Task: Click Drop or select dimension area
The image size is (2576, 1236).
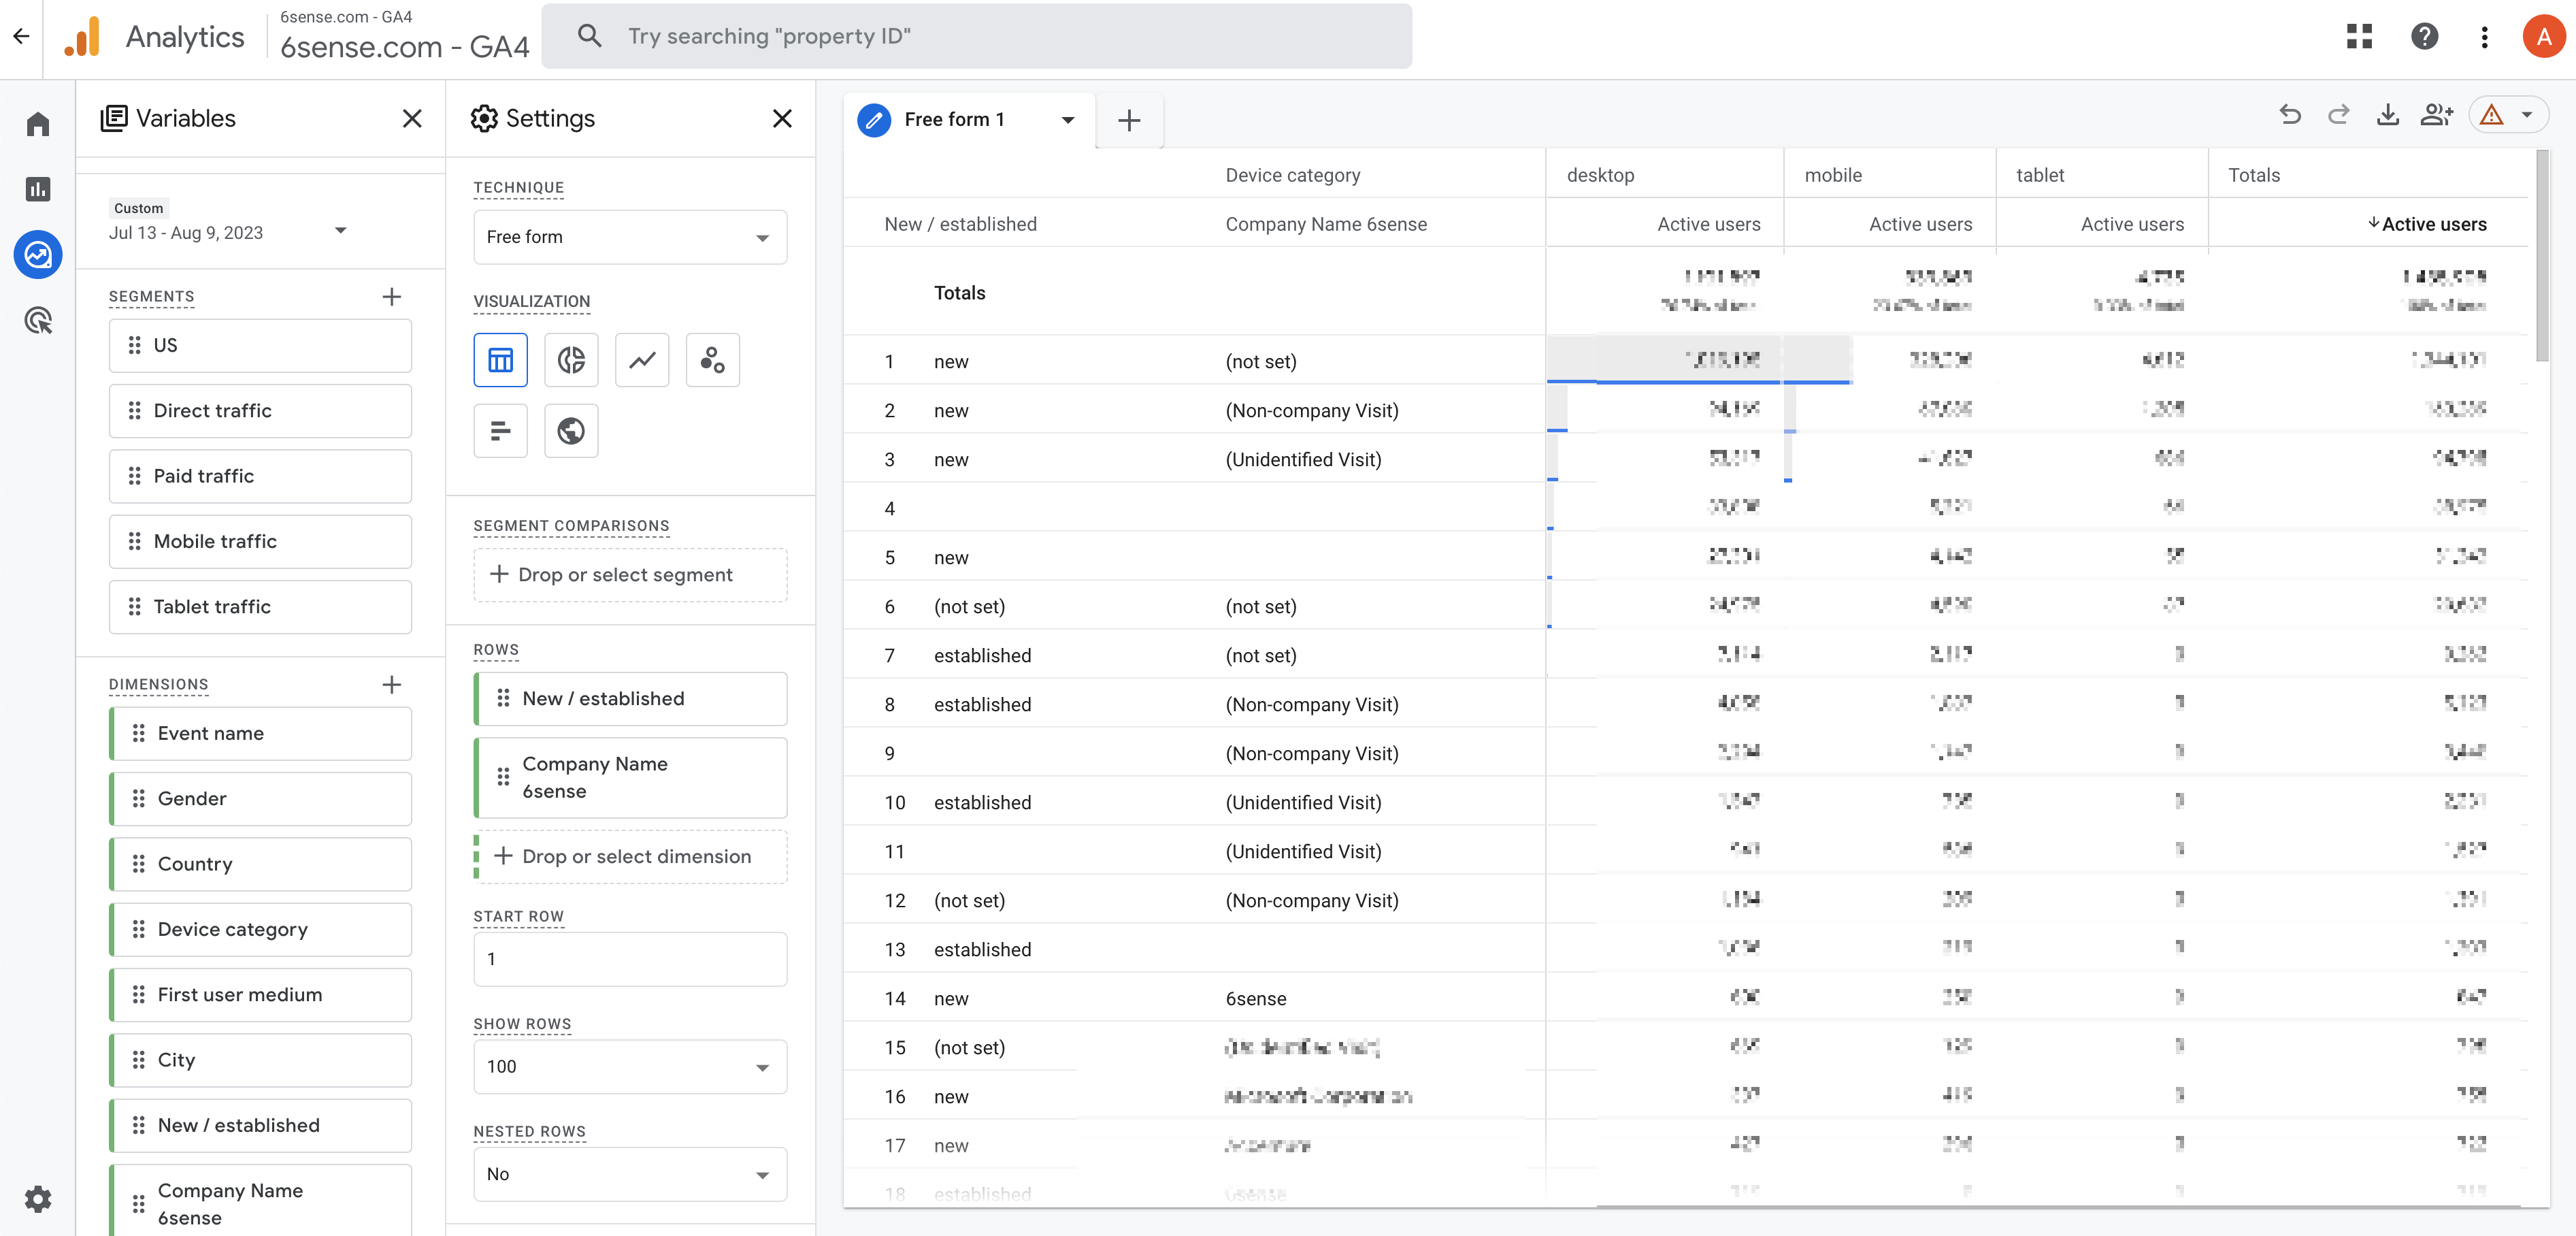Action: 630,857
